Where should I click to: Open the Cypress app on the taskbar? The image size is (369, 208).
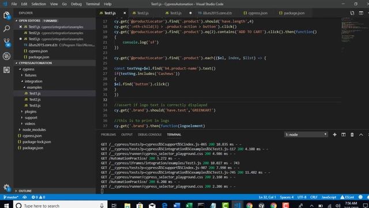coord(261,206)
